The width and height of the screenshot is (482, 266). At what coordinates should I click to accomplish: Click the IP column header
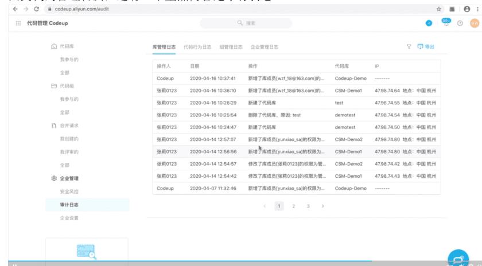coord(376,66)
